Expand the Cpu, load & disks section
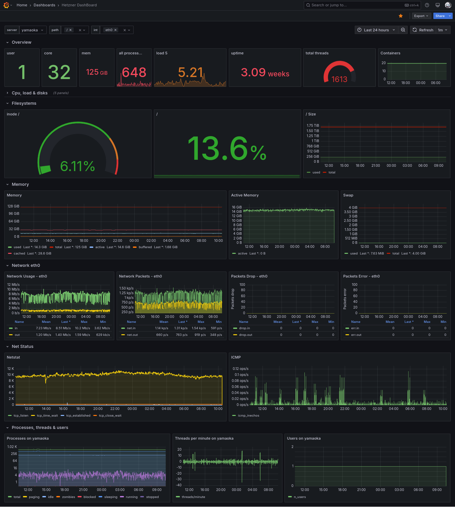 coord(29,93)
